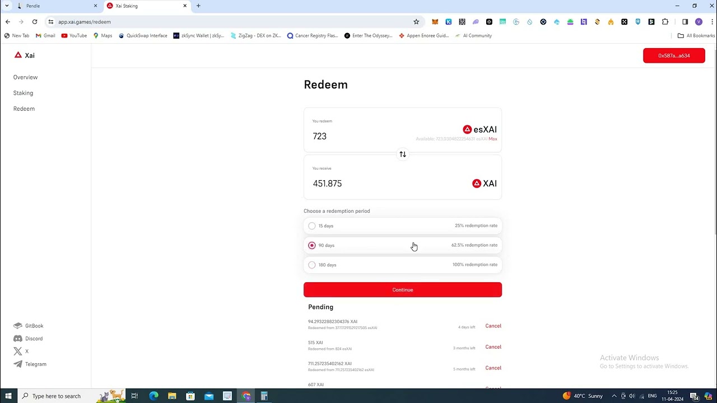Click the wallet address 0x587a...a634 button
Image resolution: width=717 pixels, height=403 pixels.
click(674, 55)
